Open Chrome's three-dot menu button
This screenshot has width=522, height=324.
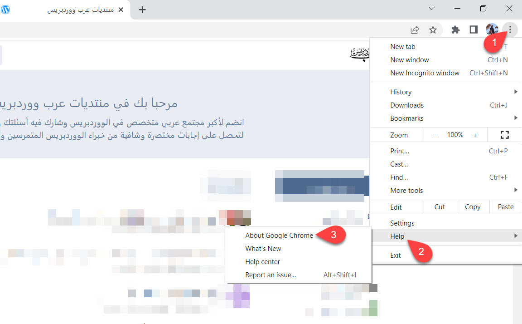(510, 29)
